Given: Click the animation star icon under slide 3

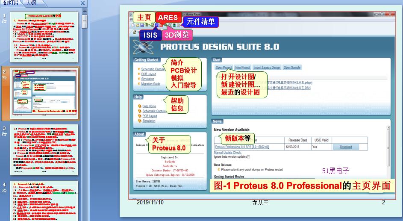Looking at the screenshot, I should (4, 134).
